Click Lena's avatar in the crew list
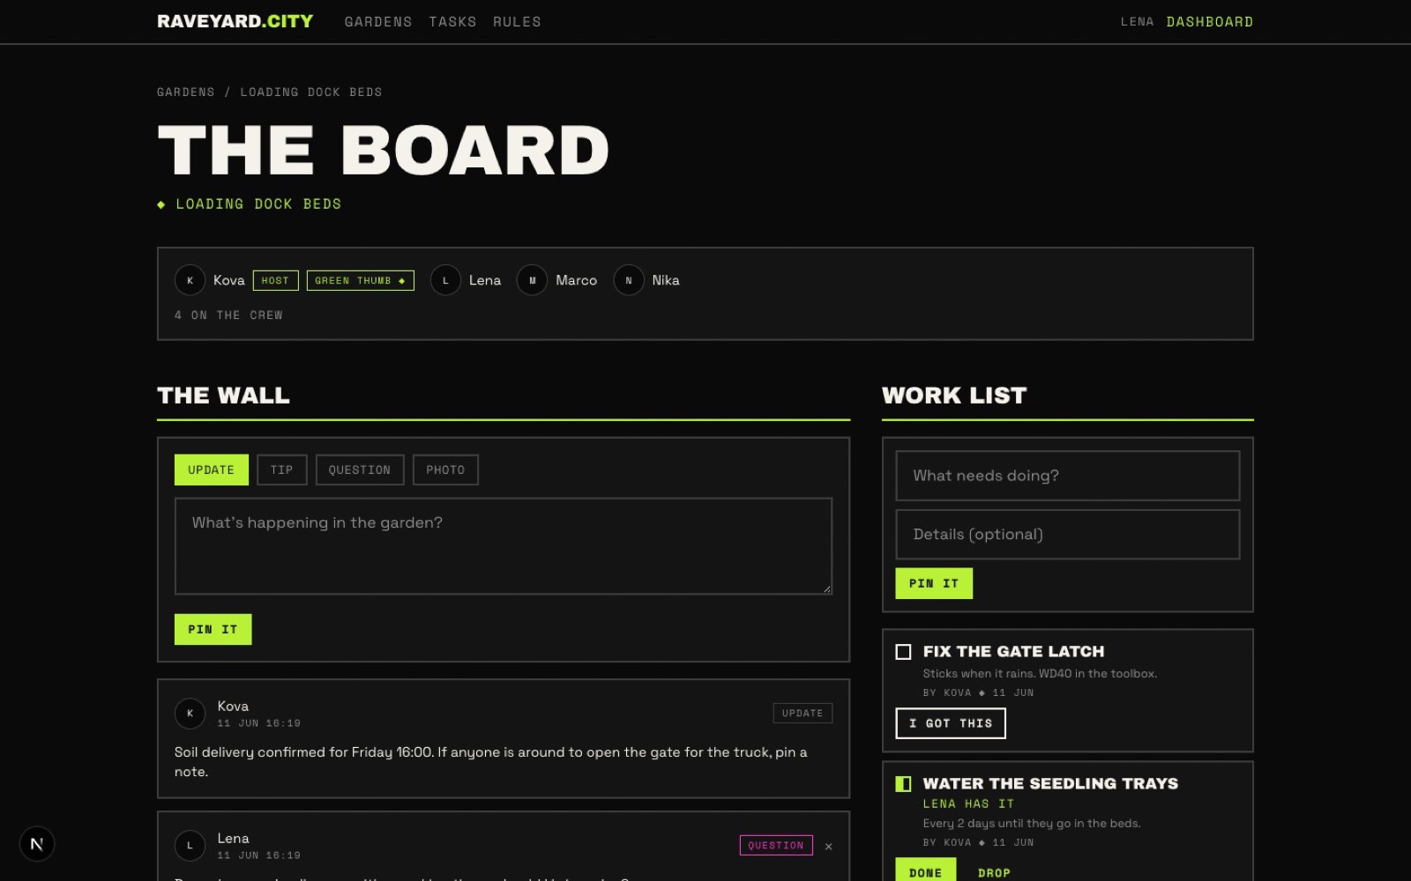The image size is (1411, 881). [445, 280]
